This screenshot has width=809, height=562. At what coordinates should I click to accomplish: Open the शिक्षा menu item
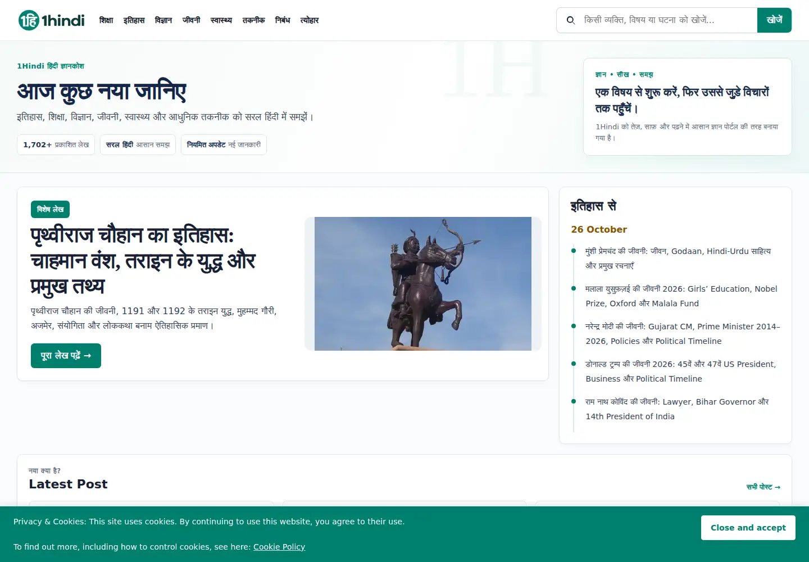[106, 20]
